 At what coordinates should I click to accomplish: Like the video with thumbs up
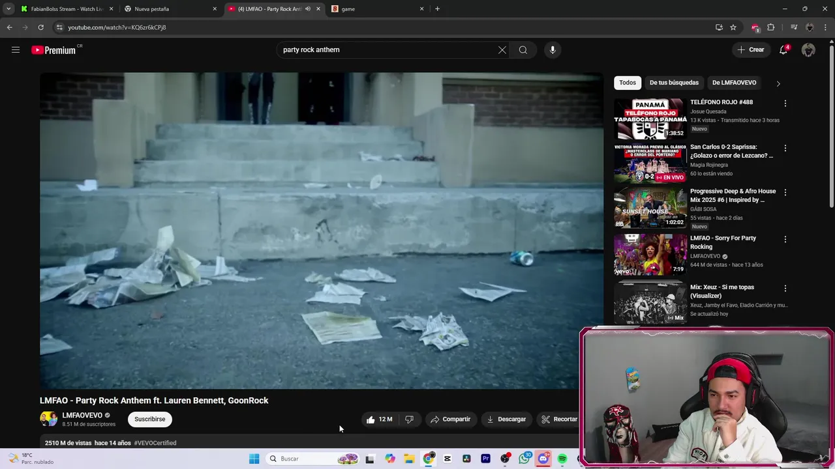point(379,419)
